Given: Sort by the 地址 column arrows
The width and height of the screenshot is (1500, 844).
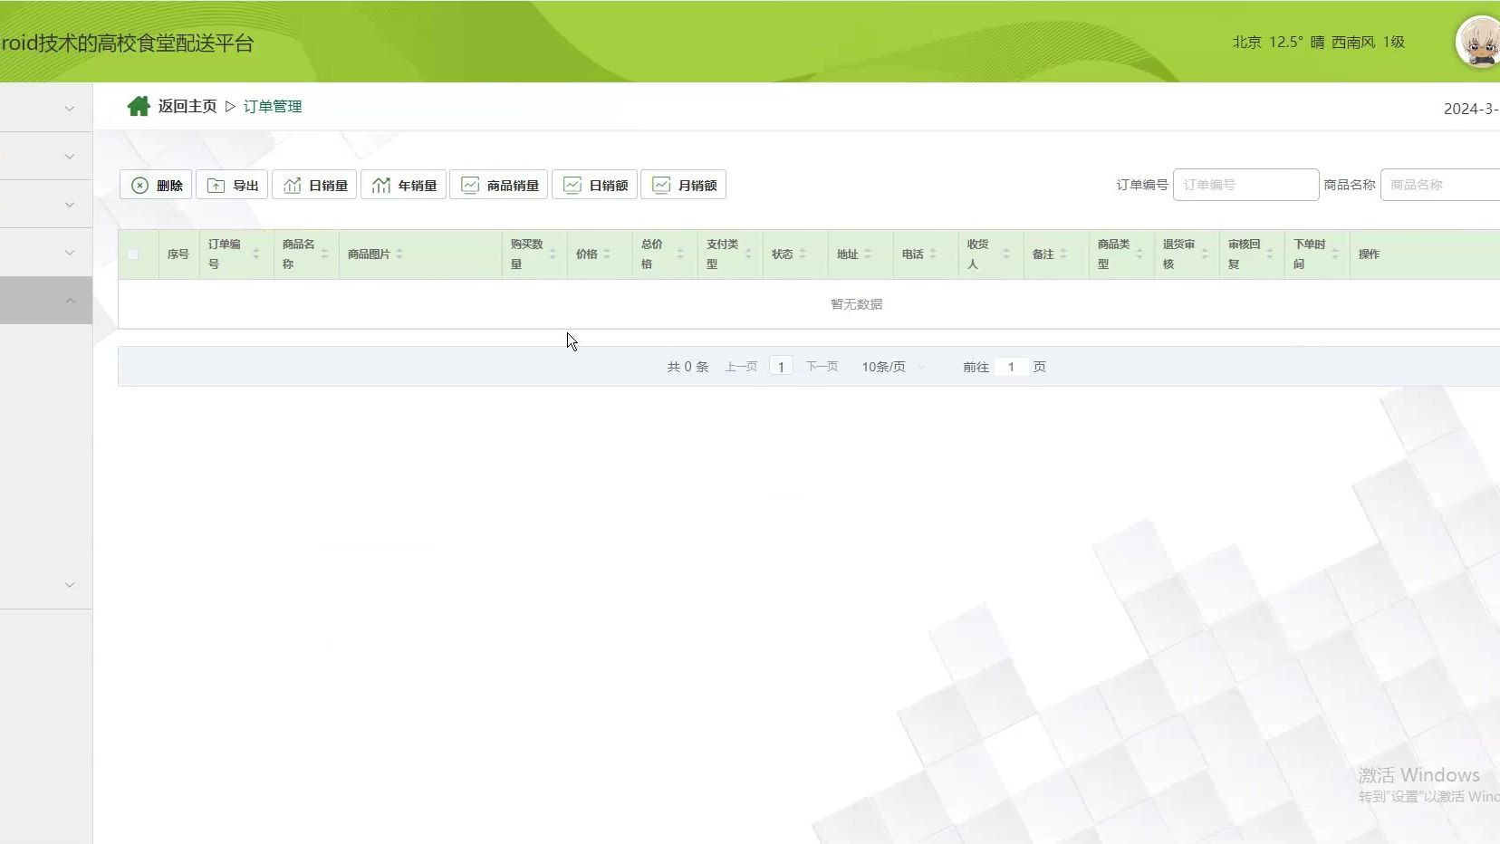Looking at the screenshot, I should [x=868, y=254].
